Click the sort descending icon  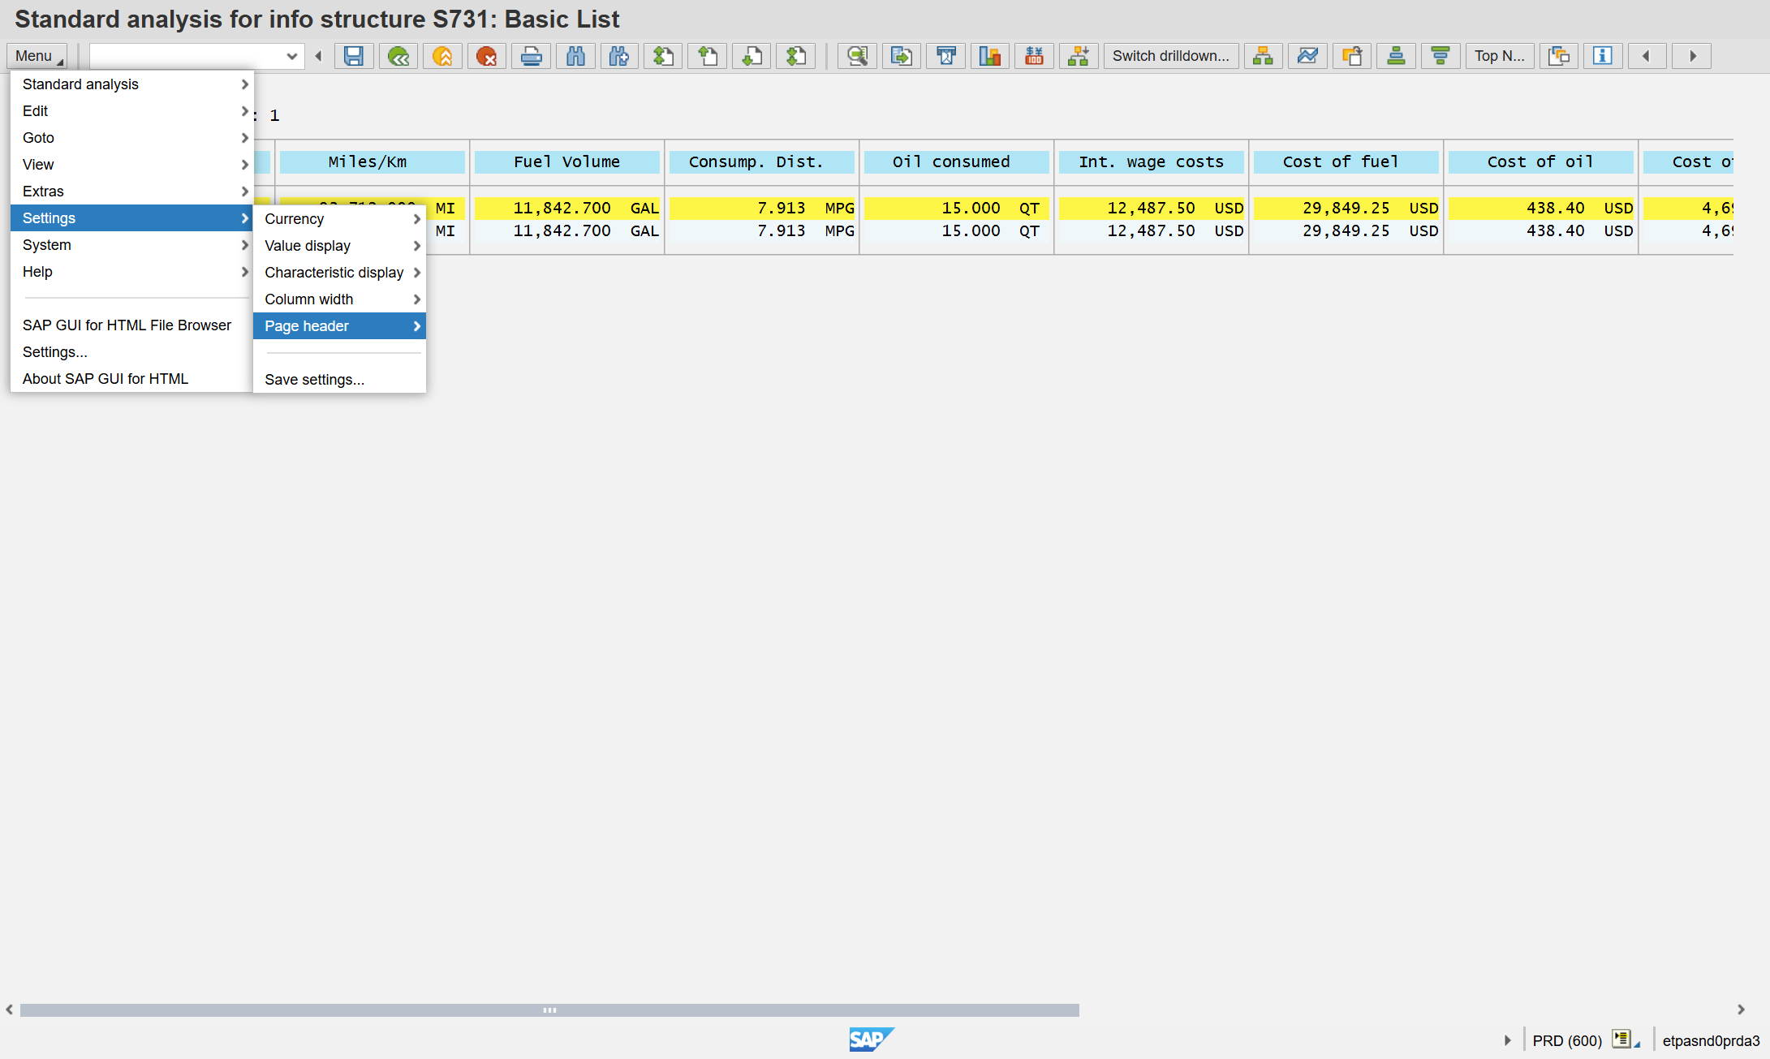(x=1441, y=56)
